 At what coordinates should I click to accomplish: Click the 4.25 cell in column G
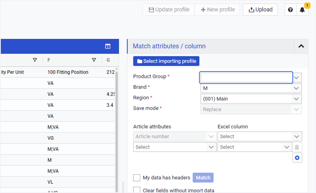pyautogui.click(x=111, y=94)
